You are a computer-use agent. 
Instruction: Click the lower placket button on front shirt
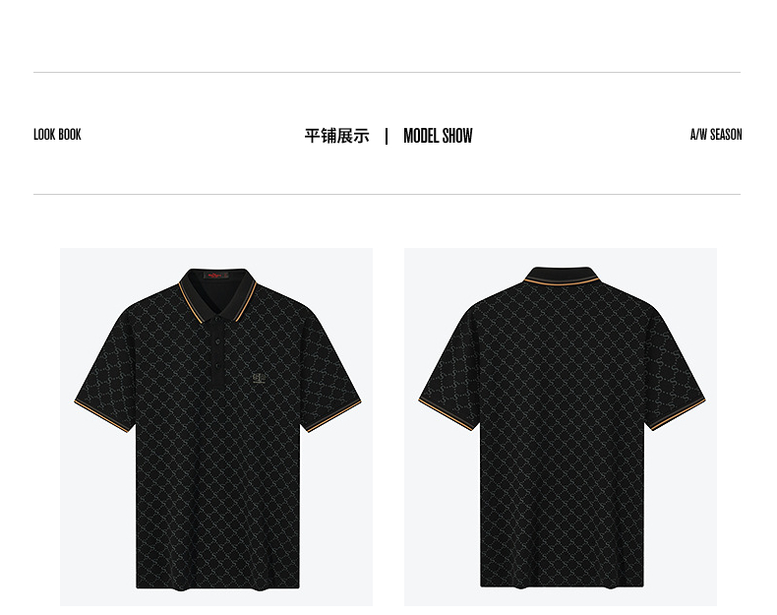[x=217, y=367]
